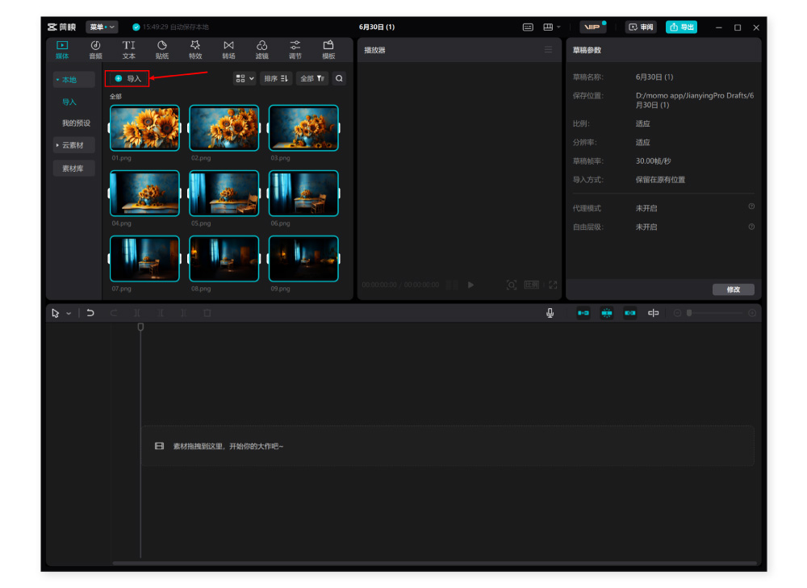
Task: Click the delete clip icon
Action: pyautogui.click(x=207, y=313)
